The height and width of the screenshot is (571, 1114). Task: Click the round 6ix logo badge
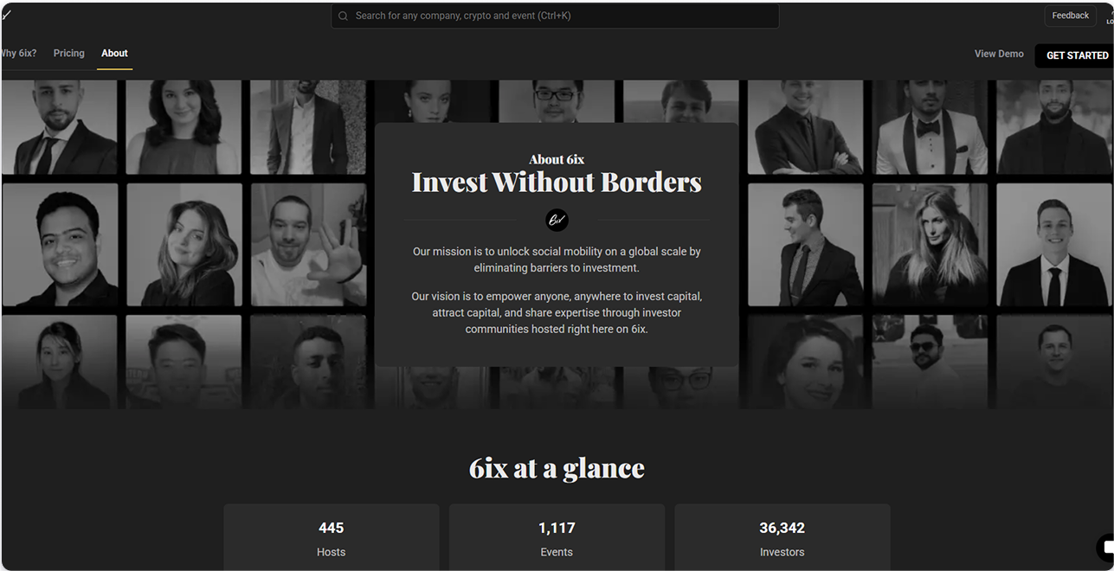(x=557, y=220)
